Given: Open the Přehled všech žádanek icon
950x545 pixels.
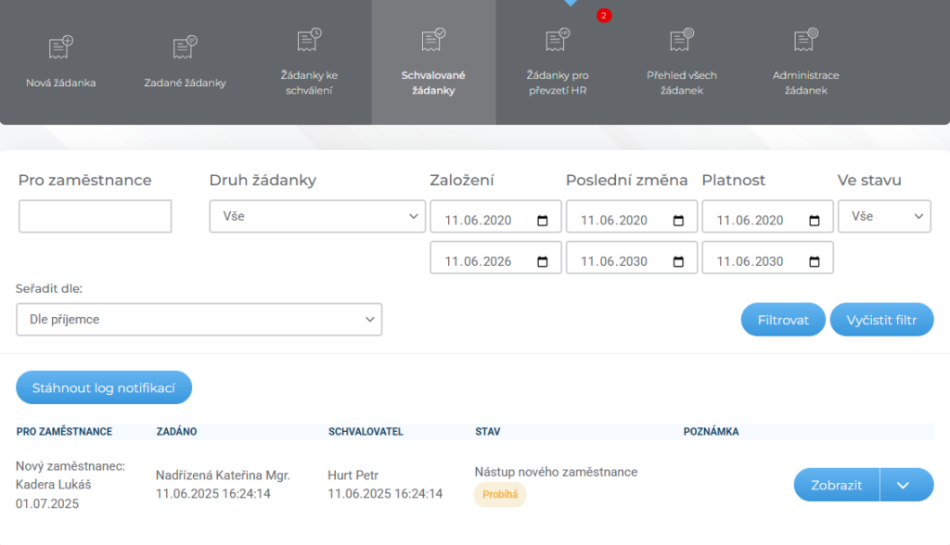Looking at the screenshot, I should (682, 39).
